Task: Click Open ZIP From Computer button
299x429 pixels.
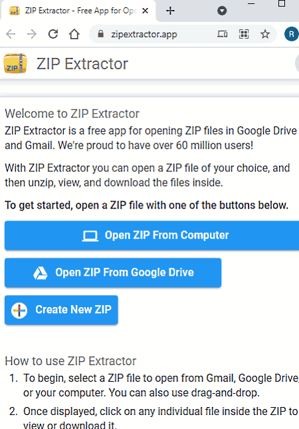Action: tap(152, 236)
